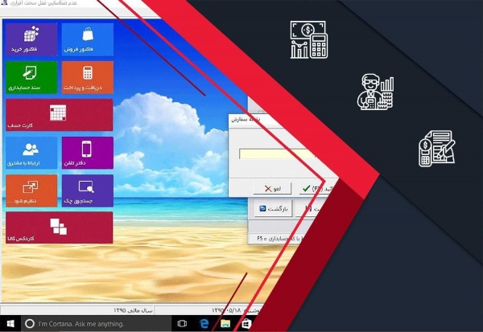Open the customer relations tile (ارتباط با مشتری)

point(31,153)
